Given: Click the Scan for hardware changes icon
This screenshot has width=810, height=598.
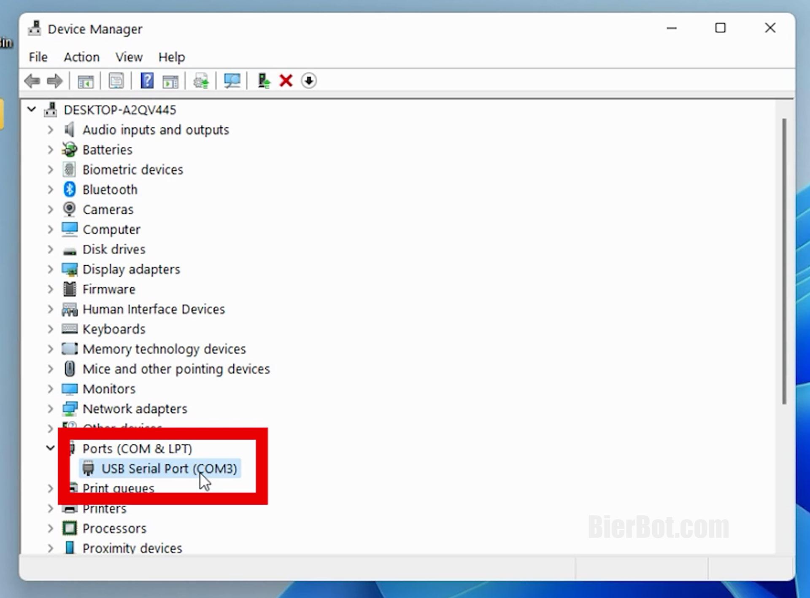Looking at the screenshot, I should [232, 81].
